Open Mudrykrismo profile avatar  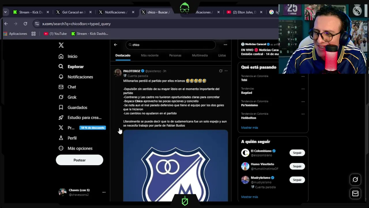(x=245, y=180)
